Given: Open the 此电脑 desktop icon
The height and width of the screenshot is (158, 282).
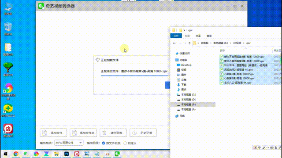Looking at the screenshot, I should point(8,9).
